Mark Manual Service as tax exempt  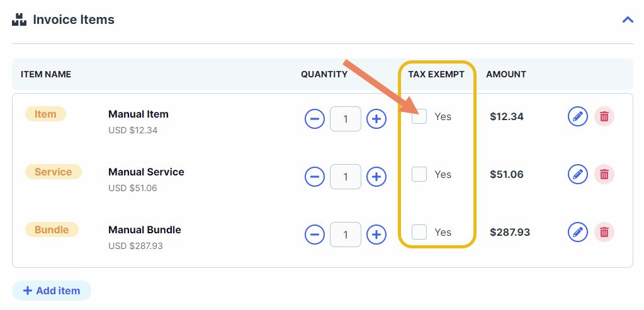419,174
